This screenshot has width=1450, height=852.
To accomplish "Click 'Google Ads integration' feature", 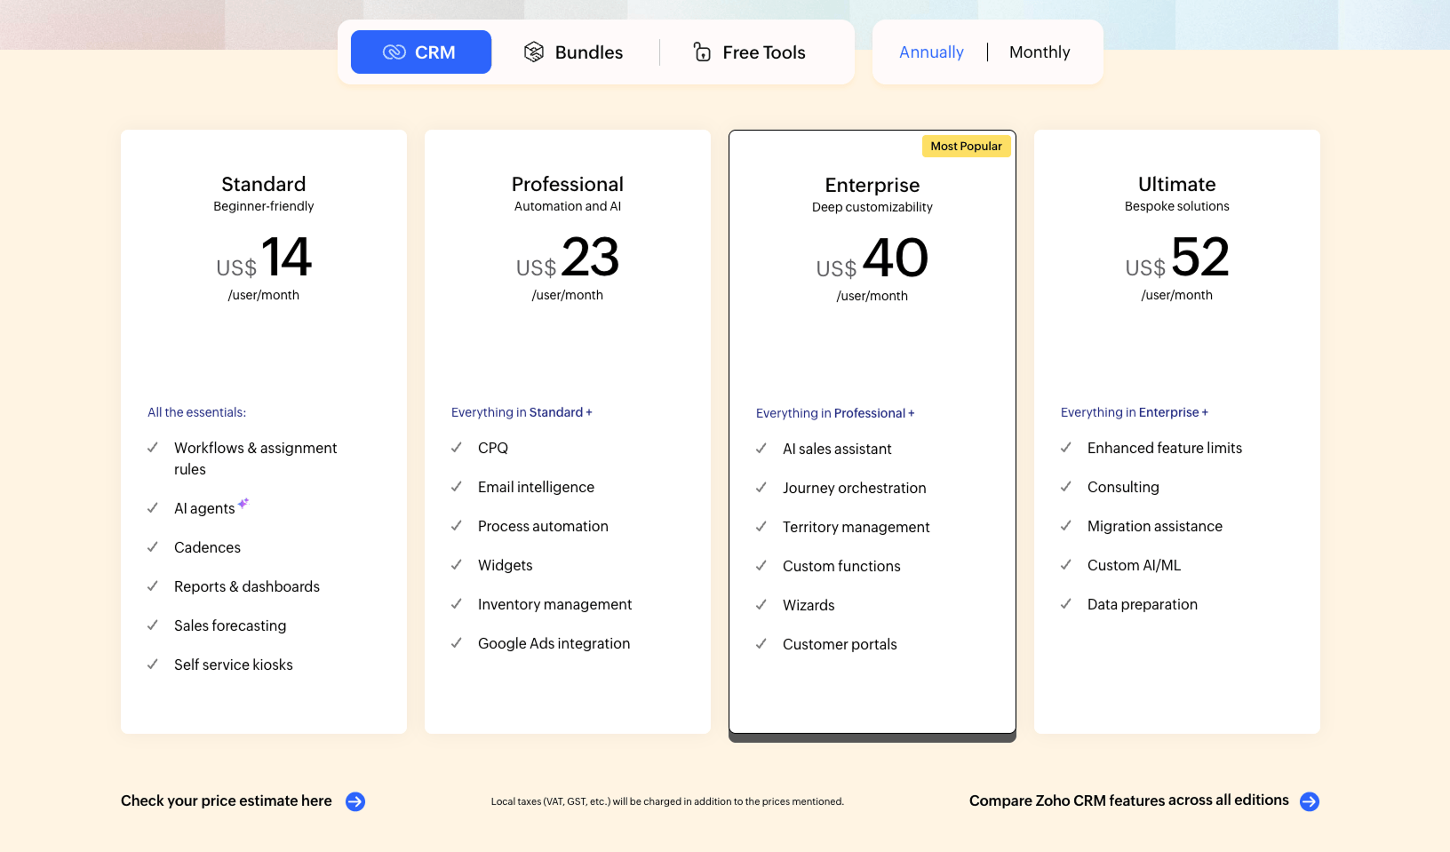I will click(554, 643).
